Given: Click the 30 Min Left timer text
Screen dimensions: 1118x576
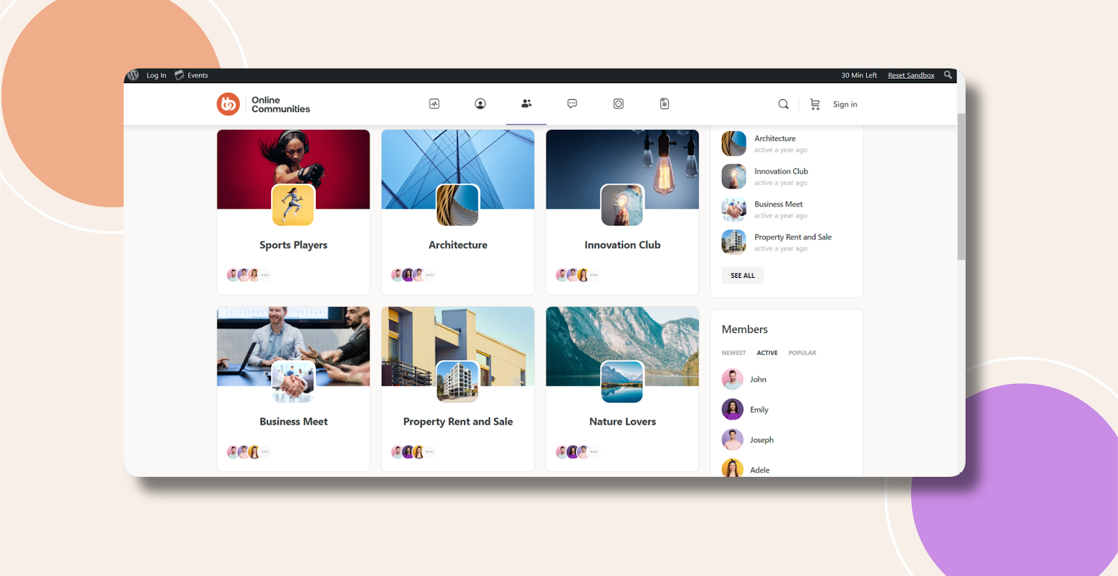Looking at the screenshot, I should 859,75.
